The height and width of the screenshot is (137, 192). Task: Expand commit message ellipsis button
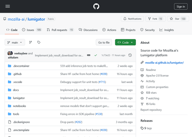(x=89, y=55)
